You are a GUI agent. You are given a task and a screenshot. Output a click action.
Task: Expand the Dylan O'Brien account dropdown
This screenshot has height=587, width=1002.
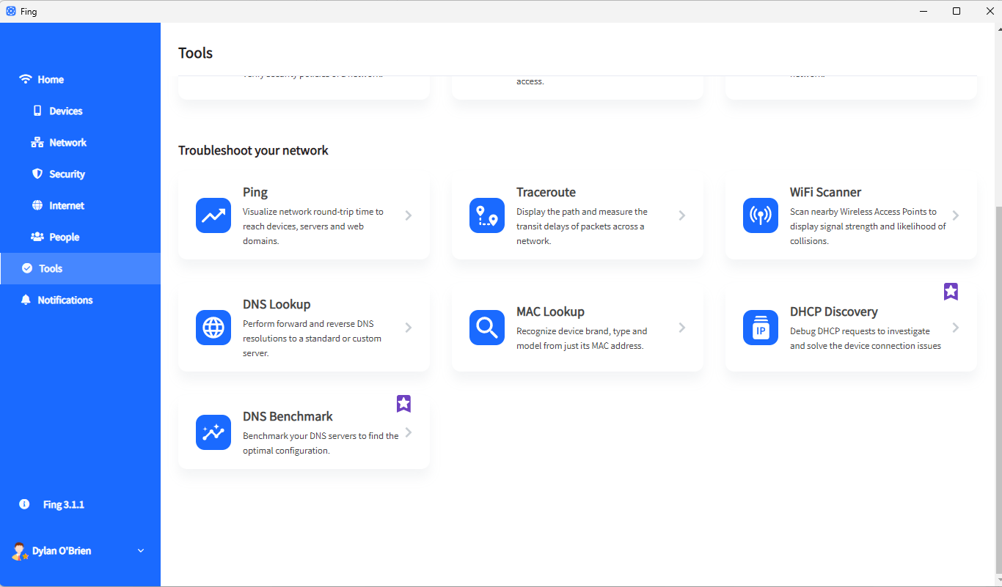pyautogui.click(x=140, y=550)
